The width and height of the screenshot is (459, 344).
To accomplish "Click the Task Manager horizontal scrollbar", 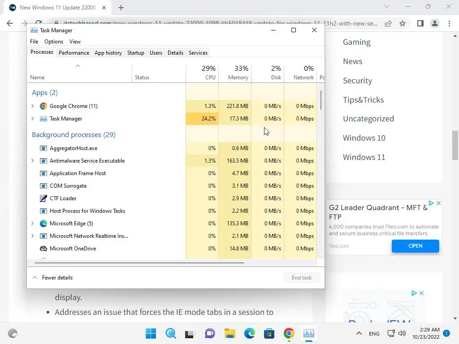I will (x=139, y=263).
